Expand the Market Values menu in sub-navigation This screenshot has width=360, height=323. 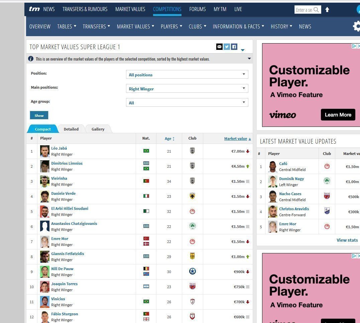pyautogui.click(x=135, y=26)
